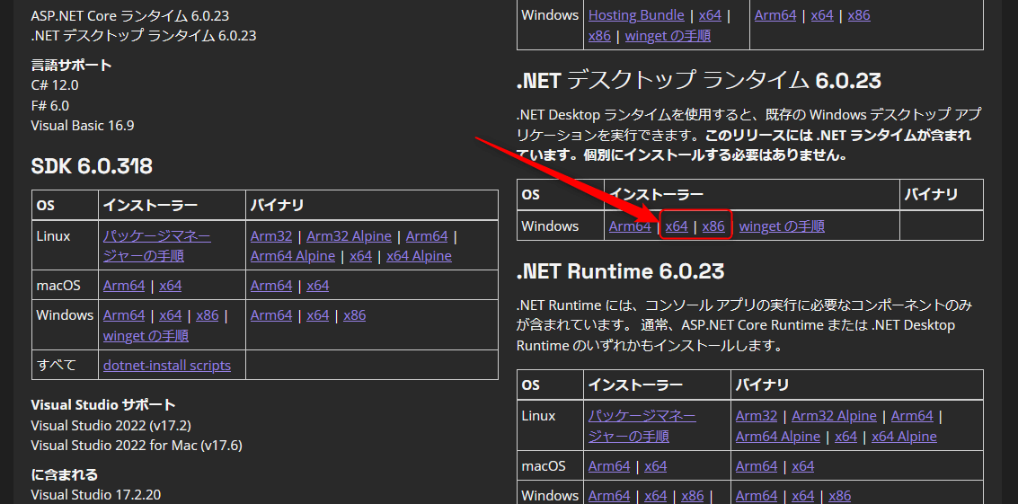Download SDK Linux Arm64 binary
The image size is (1018, 504).
click(x=427, y=235)
